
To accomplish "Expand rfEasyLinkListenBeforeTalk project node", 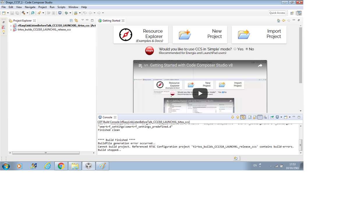I will coord(11,26).
